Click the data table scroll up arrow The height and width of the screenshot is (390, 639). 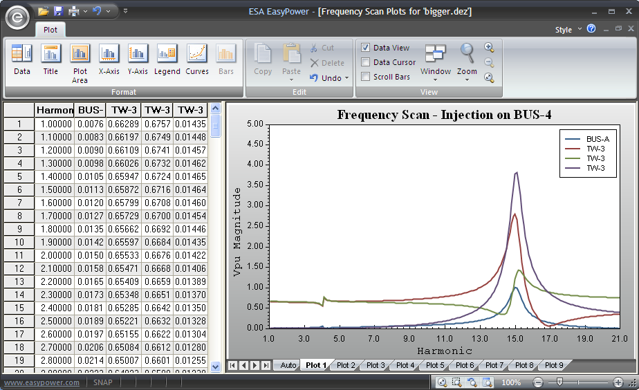tap(216, 109)
